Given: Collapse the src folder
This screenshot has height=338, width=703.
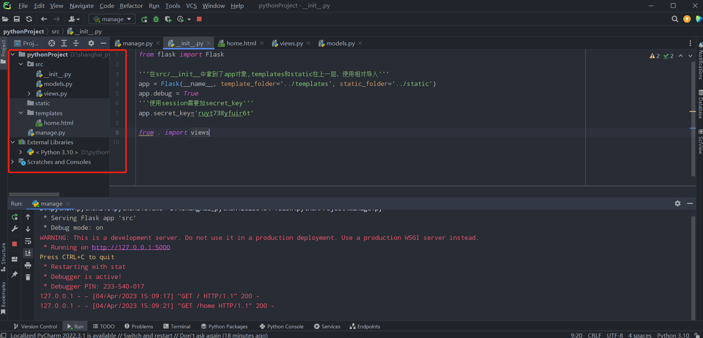Looking at the screenshot, I should click(x=21, y=64).
